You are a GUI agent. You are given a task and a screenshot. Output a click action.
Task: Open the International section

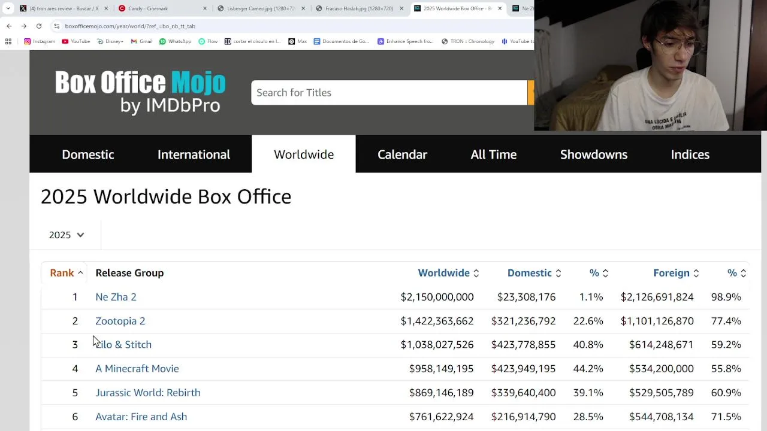tap(194, 154)
